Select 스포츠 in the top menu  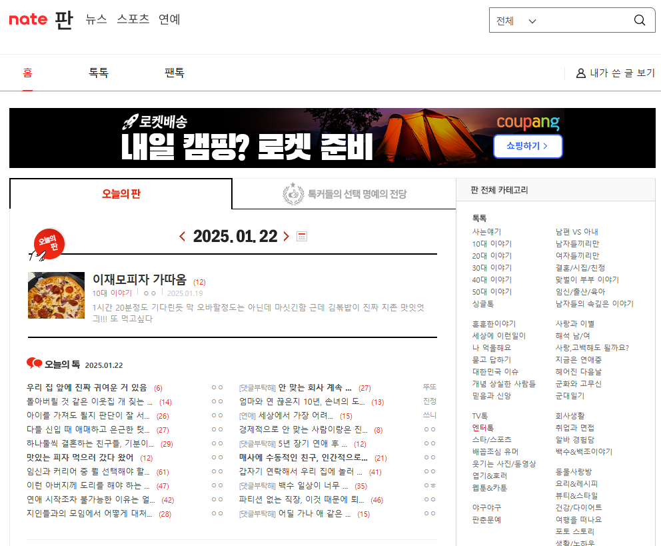point(132,20)
